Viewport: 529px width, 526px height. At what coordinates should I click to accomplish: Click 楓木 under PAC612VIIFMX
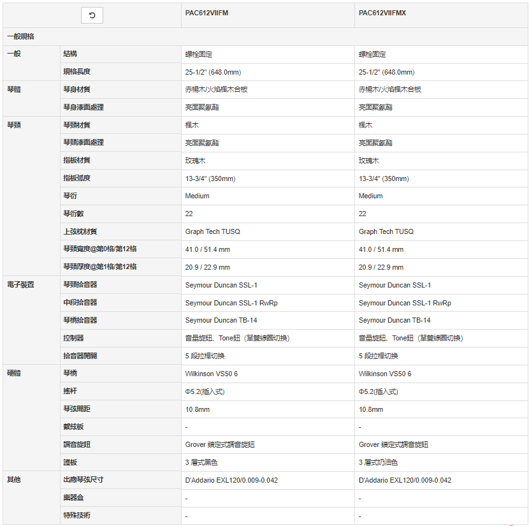click(365, 125)
